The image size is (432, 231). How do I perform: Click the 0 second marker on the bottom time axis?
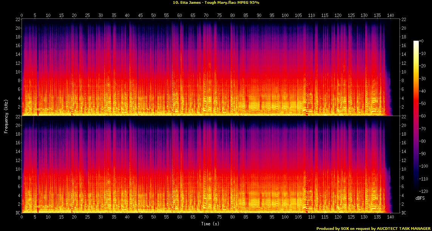pyautogui.click(x=22, y=217)
